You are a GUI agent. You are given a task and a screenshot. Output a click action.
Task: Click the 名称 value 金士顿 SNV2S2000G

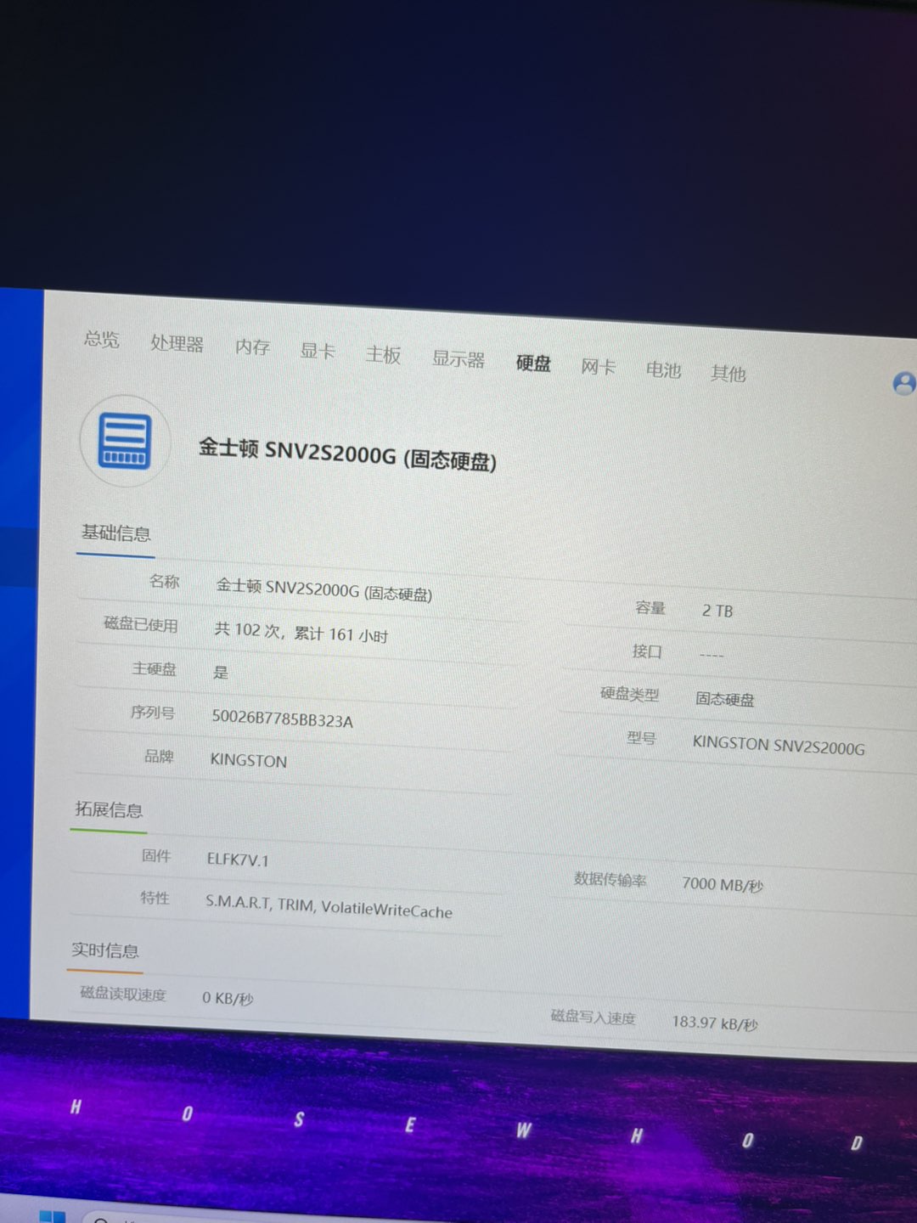pyautogui.click(x=323, y=589)
